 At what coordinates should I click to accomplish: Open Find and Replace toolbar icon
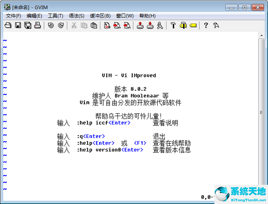pyautogui.click(x=107, y=25)
